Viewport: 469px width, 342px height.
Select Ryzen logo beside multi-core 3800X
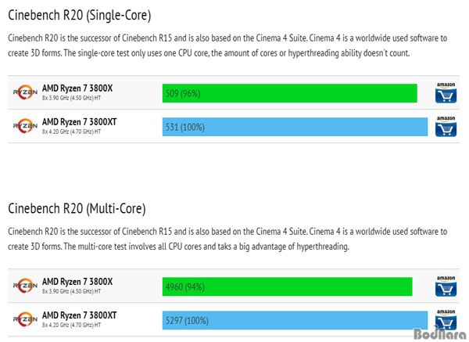[25, 286]
